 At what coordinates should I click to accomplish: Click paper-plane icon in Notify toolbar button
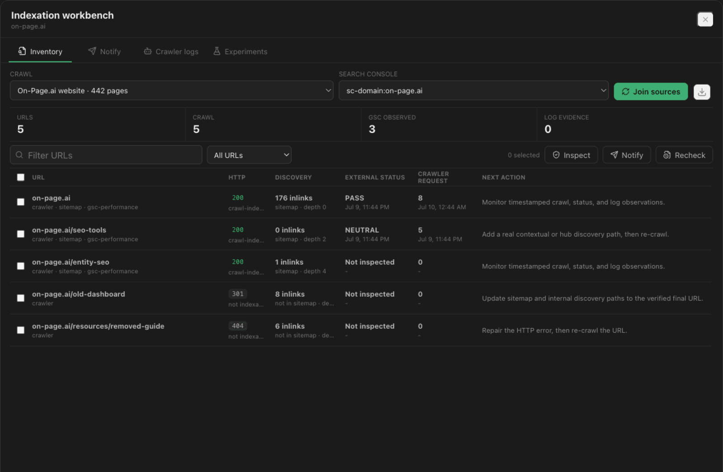(614, 155)
